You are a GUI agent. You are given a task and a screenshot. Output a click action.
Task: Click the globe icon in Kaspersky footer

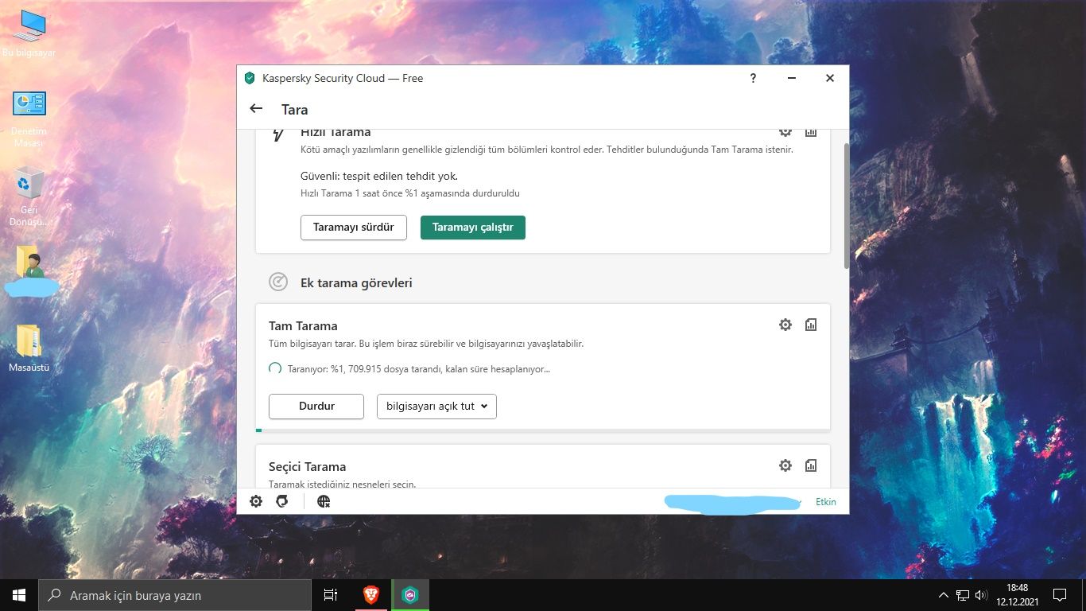[324, 501]
